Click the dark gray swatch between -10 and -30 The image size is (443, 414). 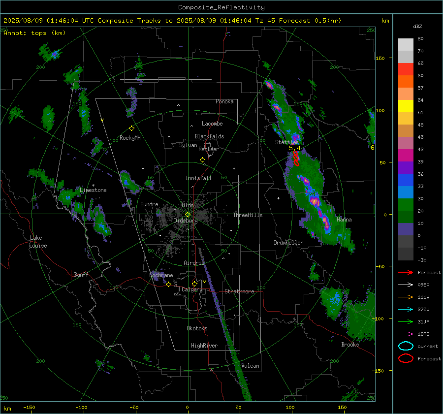pos(406,254)
